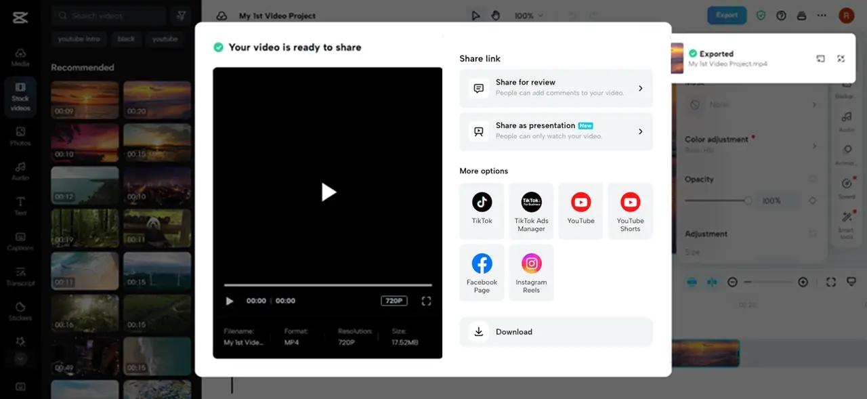Select stock video thumbnail with 00:09 duration

[85, 100]
